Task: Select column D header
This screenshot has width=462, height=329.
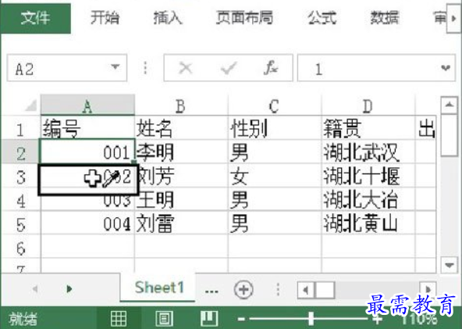Action: (368, 105)
